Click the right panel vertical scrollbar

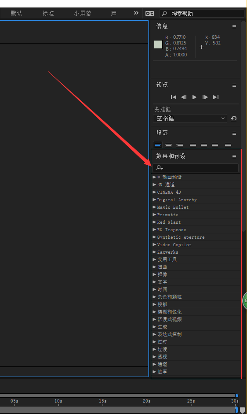tap(244, 127)
